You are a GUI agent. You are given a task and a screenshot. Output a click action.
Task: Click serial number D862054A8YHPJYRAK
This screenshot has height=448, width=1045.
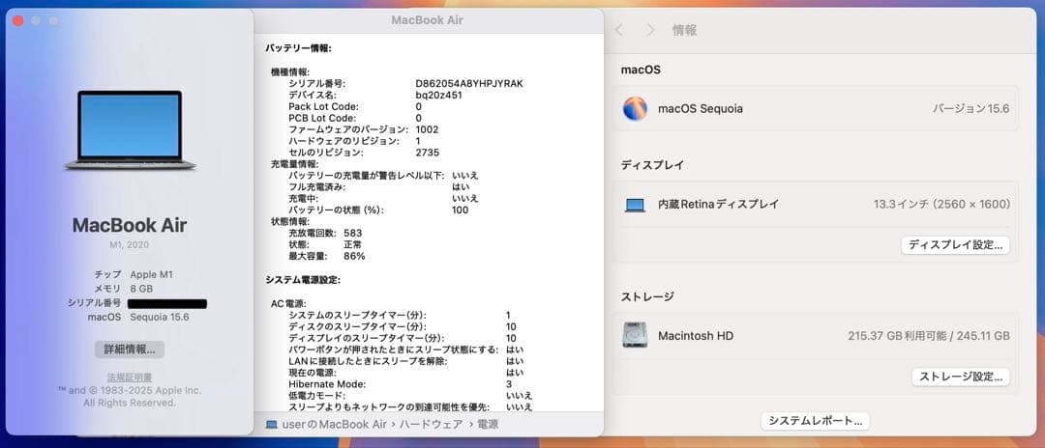click(469, 84)
